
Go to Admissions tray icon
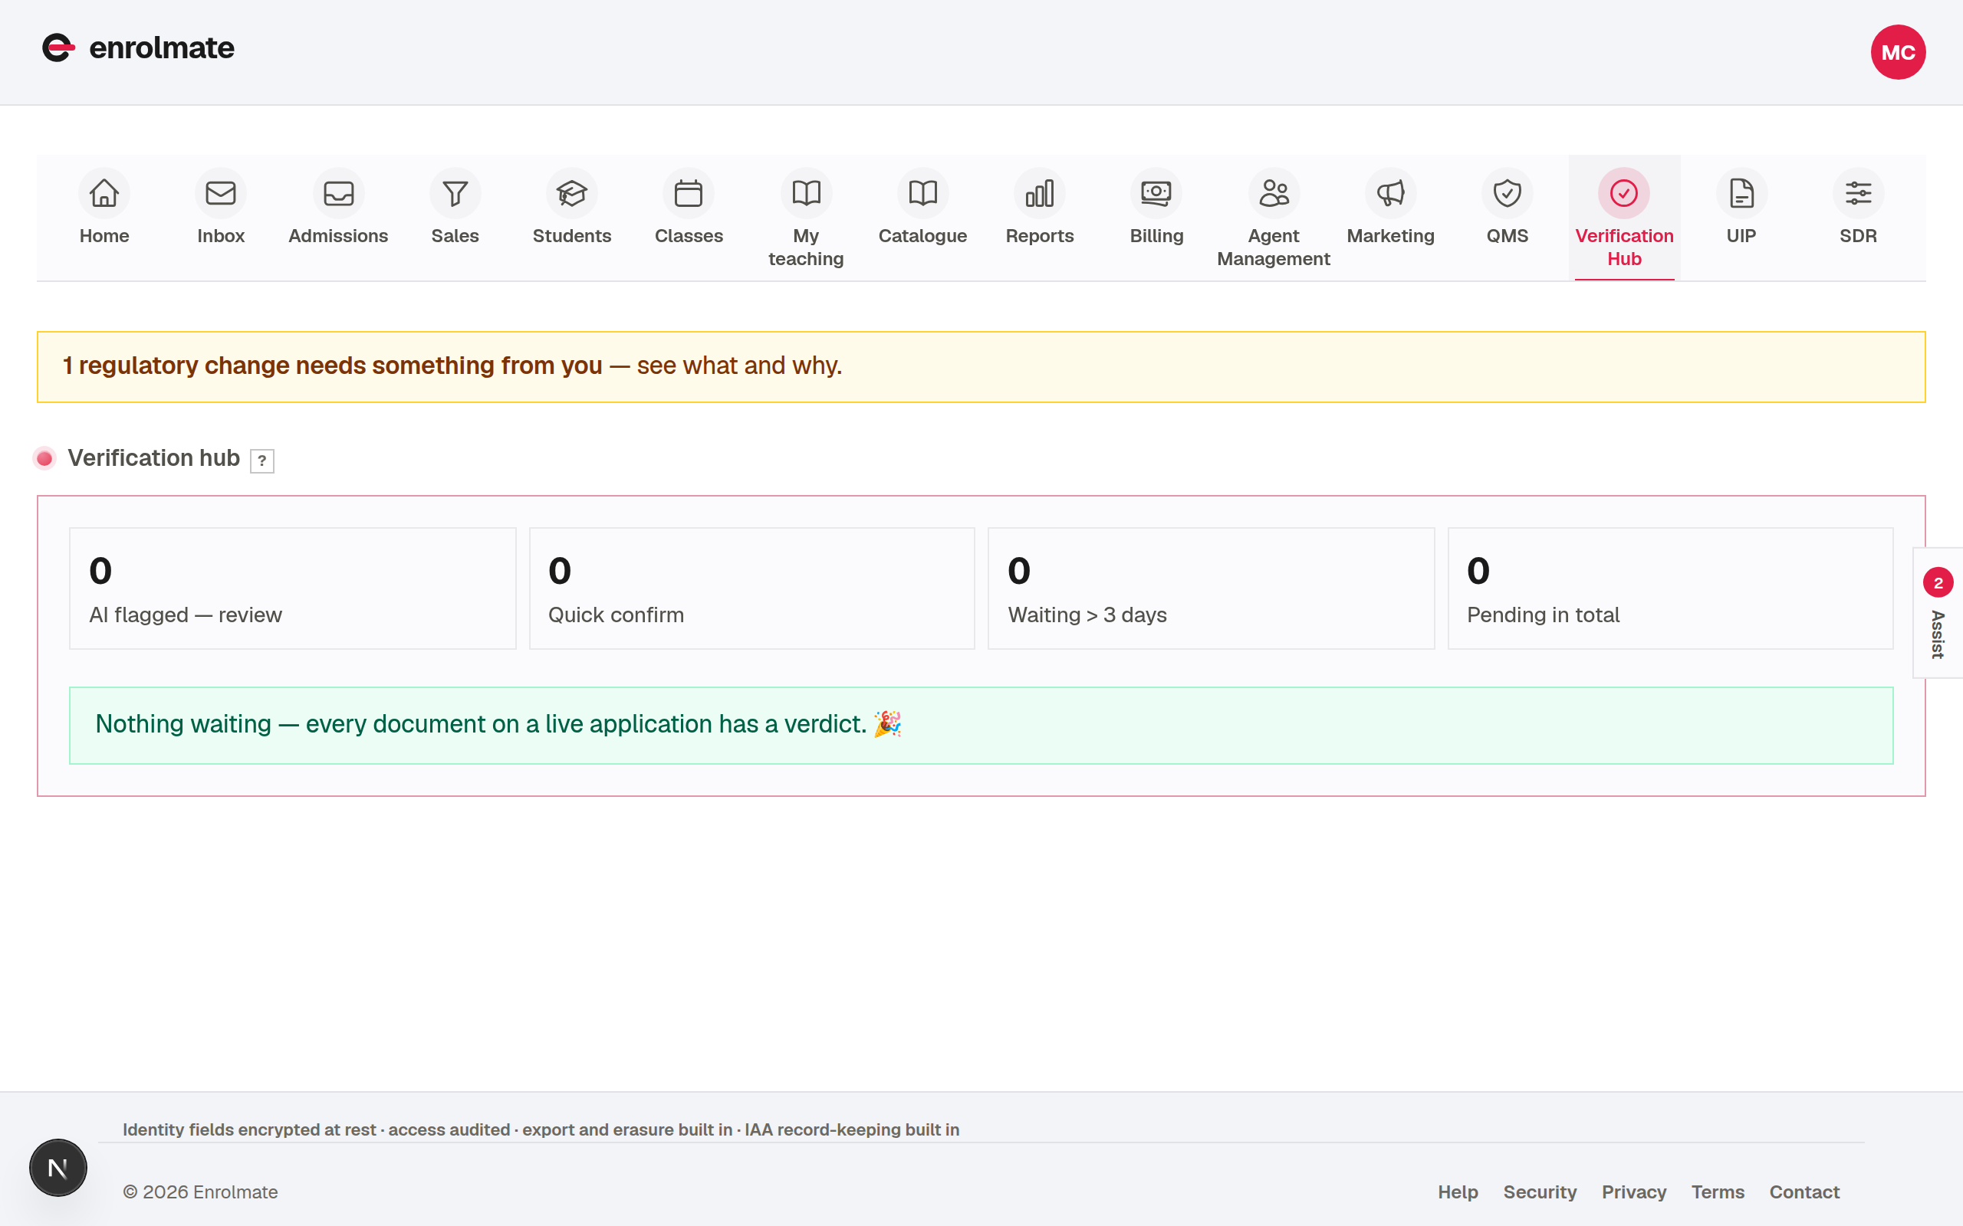pyautogui.click(x=338, y=193)
